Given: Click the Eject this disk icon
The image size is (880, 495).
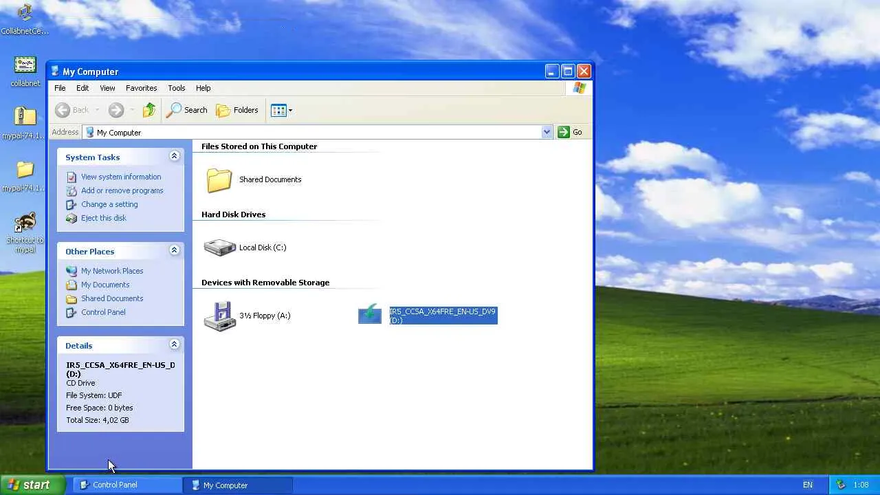Looking at the screenshot, I should coord(71,218).
